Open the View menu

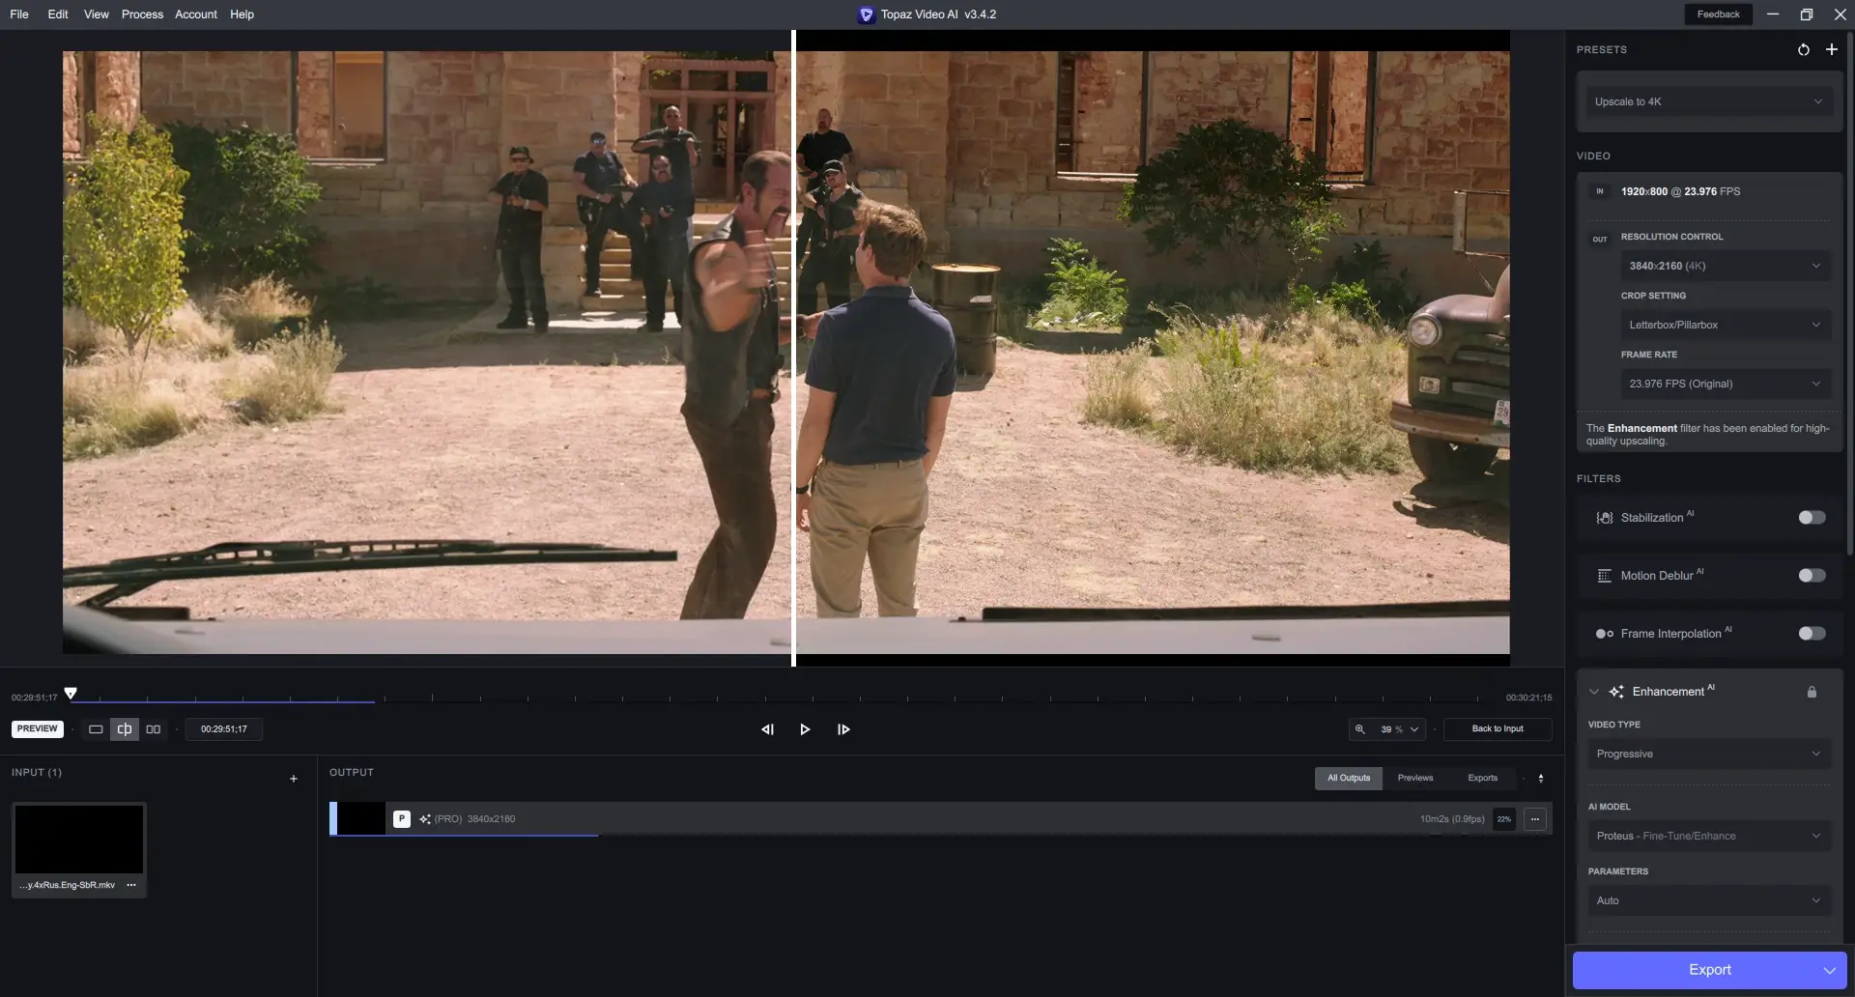[97, 14]
